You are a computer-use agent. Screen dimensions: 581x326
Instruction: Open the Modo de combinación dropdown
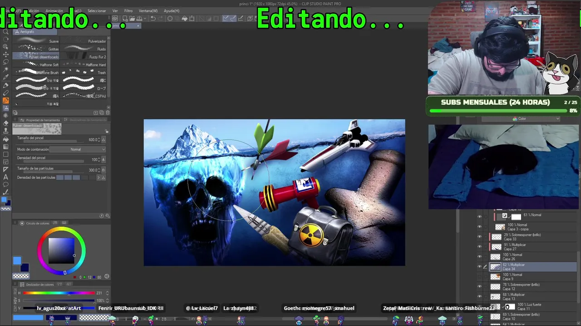[x=78, y=149]
